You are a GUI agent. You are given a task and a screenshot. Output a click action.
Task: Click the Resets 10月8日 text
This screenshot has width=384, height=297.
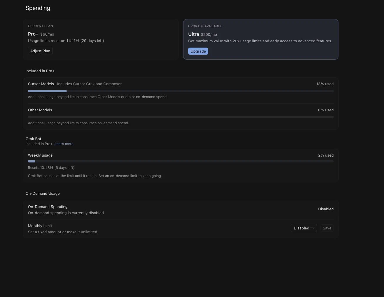(51, 168)
